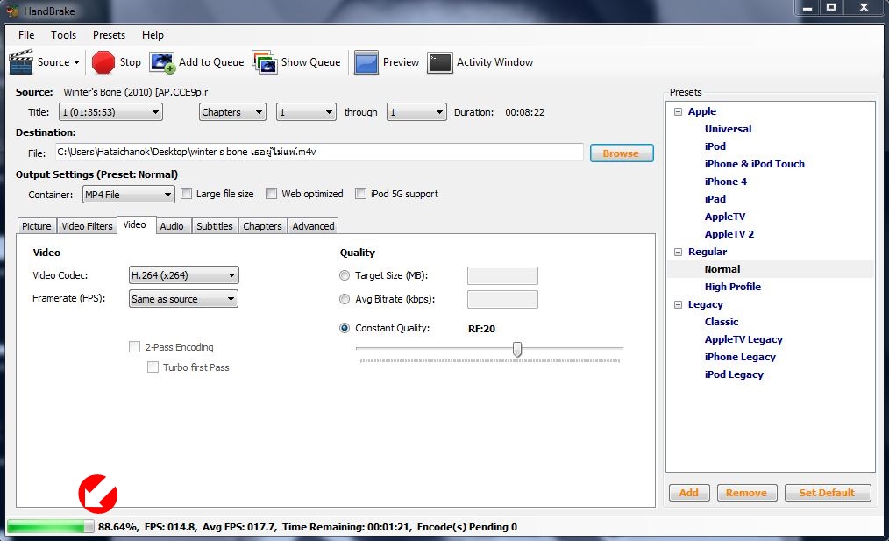Click the encode progress bar in status bar
The width and height of the screenshot is (889, 541).
point(51,527)
